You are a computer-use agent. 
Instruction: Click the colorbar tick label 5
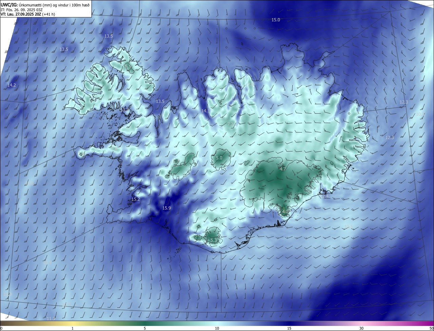[x=145, y=328]
